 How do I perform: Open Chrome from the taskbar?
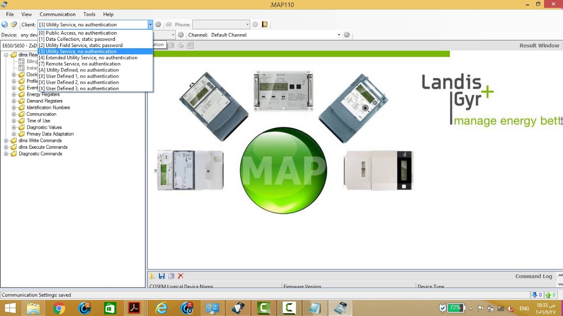59,309
